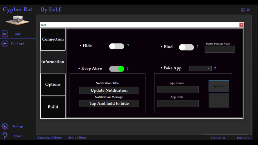Focus the App Name input field
Screen dimensions: 258x145
[x=178, y=90]
